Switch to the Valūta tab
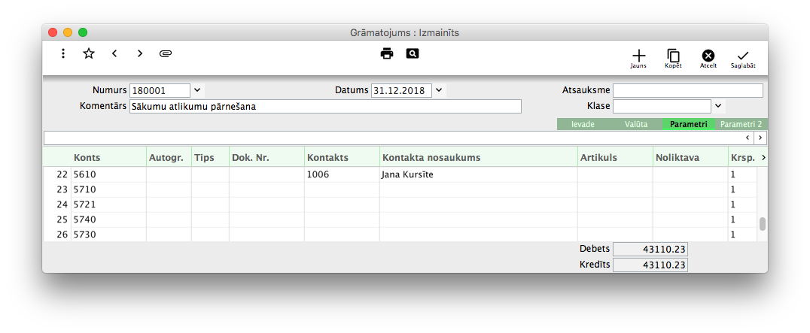 coord(636,124)
